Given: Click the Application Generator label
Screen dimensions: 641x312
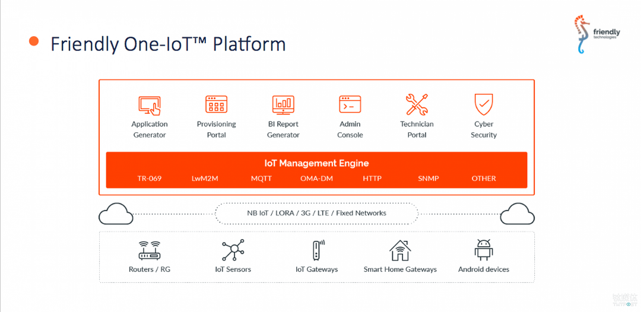Looking at the screenshot, I should pyautogui.click(x=150, y=129).
